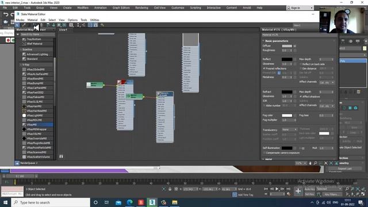Click the pan hand tool in view navigation
This screenshot has width=368, height=207.
pos(310,163)
